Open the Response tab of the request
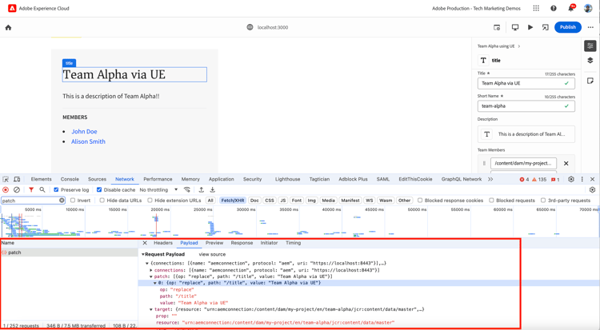The width and height of the screenshot is (600, 330). tap(242, 243)
